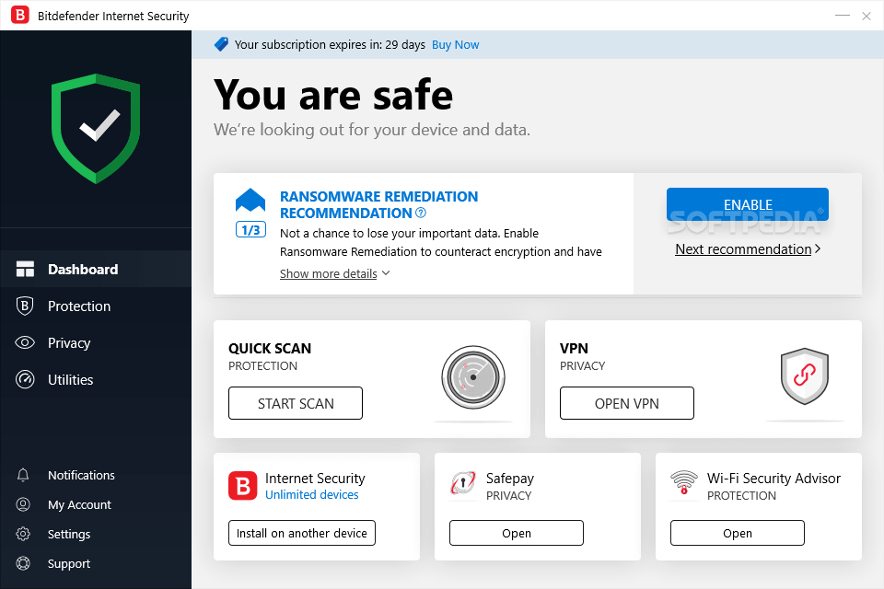Click the VPN card title
The image size is (884, 589).
(574, 348)
